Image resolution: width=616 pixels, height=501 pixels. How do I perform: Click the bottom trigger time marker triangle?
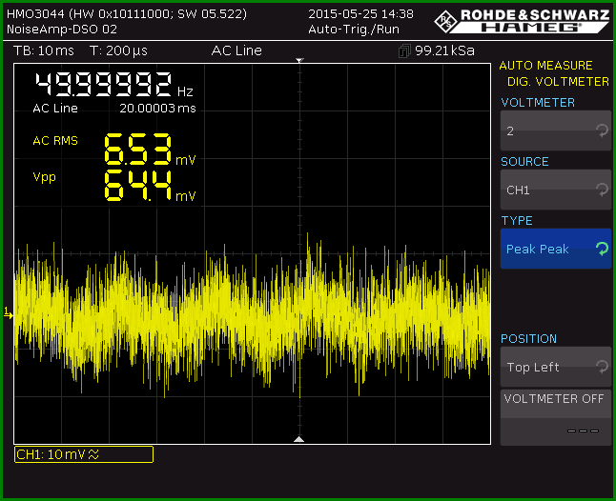(299, 439)
